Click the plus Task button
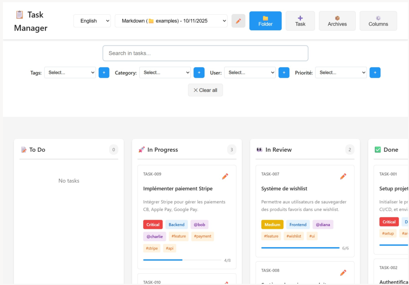 coord(300,21)
